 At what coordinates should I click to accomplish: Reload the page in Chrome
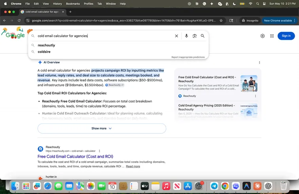pos(19,21)
